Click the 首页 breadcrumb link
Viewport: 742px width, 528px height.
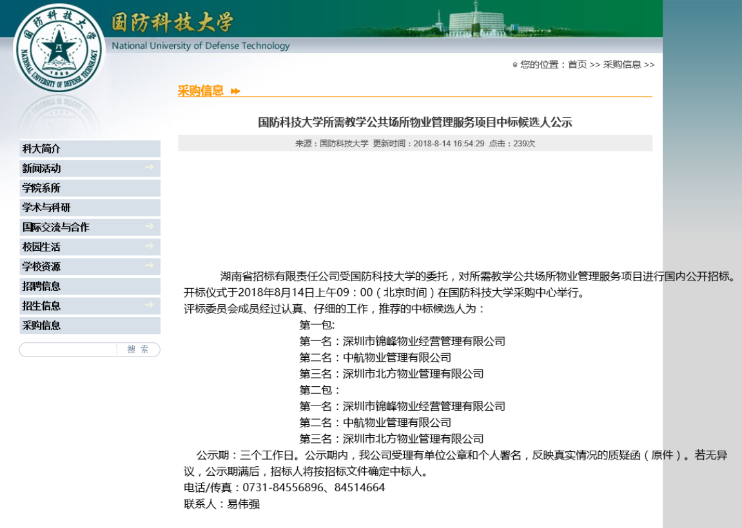pos(577,64)
